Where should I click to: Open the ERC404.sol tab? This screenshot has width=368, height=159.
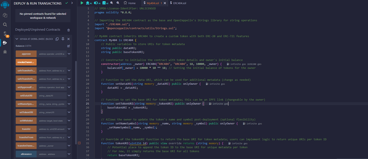178,3
